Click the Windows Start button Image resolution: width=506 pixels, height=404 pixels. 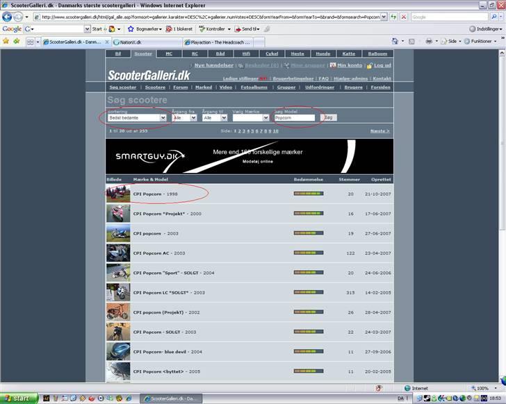point(16,398)
